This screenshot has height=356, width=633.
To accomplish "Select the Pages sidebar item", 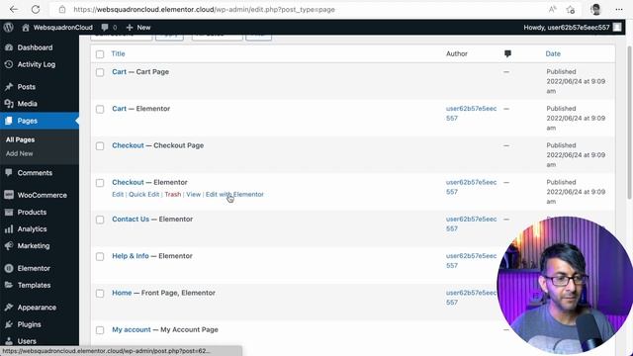I will (40, 121).
